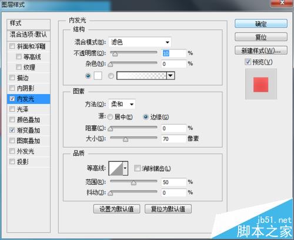Open the gradient picker dropdown arrow
The width and height of the screenshot is (294, 240).
tap(171, 76)
